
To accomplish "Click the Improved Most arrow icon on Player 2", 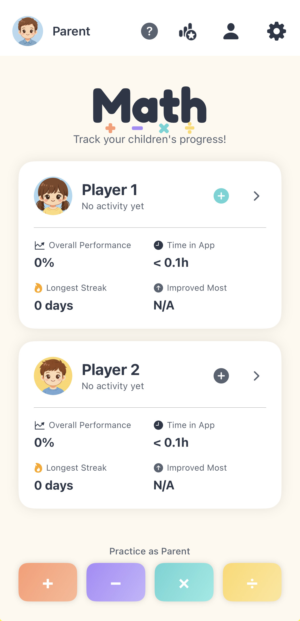I will pos(159,468).
